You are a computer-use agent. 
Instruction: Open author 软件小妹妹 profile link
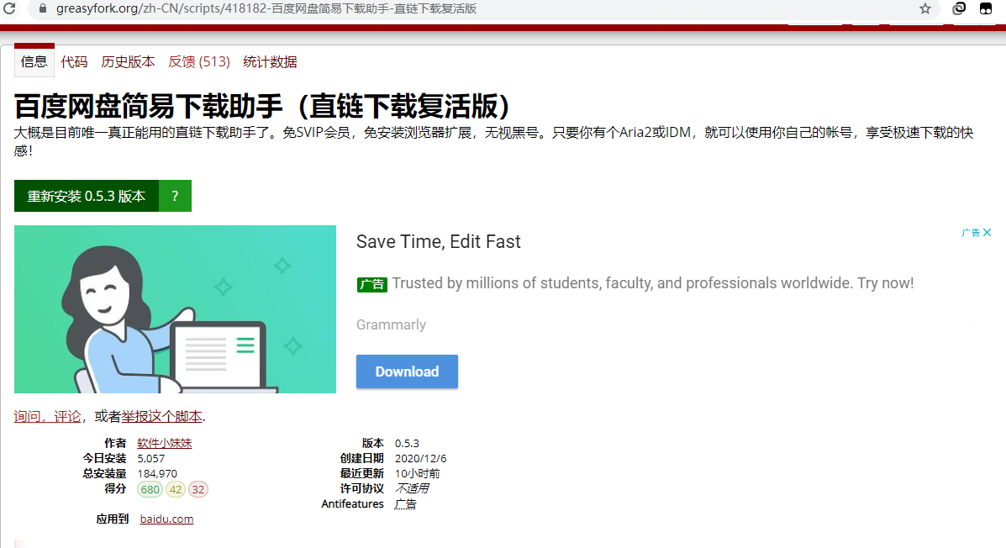(164, 443)
